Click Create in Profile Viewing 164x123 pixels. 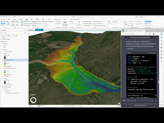(126, 23)
